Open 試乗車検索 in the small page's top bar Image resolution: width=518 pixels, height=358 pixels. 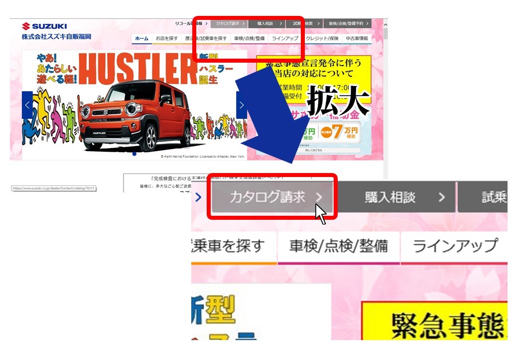(x=305, y=23)
